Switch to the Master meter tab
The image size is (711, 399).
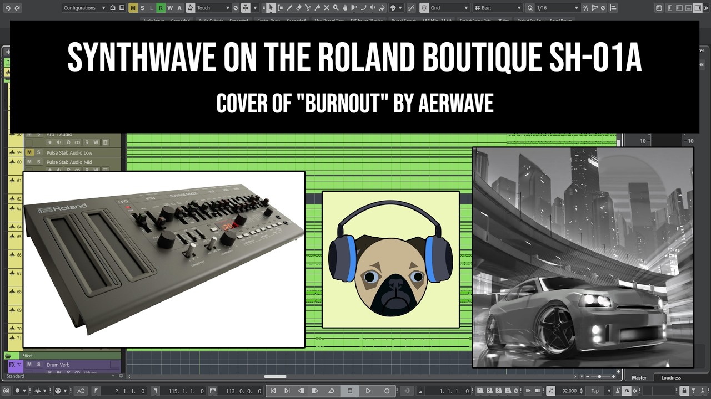(639, 377)
